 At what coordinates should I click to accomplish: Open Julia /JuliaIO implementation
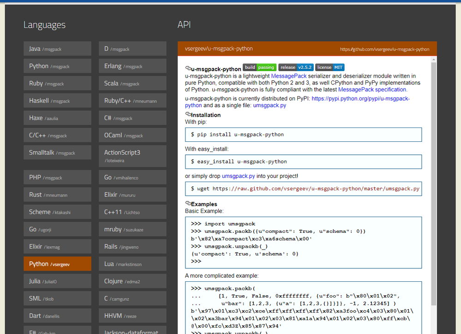click(x=57, y=281)
